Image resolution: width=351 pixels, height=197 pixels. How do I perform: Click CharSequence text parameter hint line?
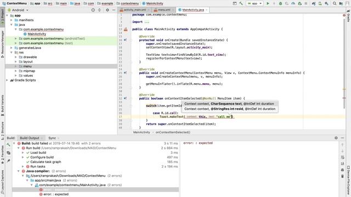[229, 103]
